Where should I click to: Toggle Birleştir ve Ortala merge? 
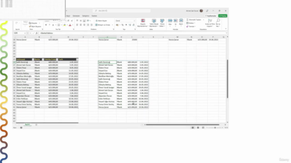tap(103, 25)
